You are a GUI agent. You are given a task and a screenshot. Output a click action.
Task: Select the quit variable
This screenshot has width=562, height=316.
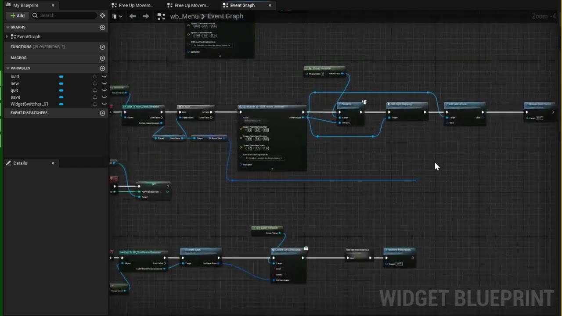(14, 90)
